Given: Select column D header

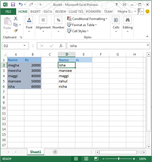Looking at the screenshot, I should (67, 54).
